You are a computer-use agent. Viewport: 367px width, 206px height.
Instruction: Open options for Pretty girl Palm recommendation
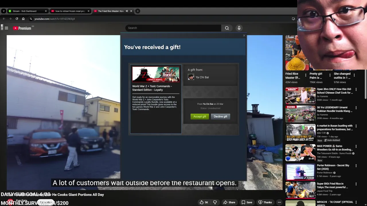(330, 75)
